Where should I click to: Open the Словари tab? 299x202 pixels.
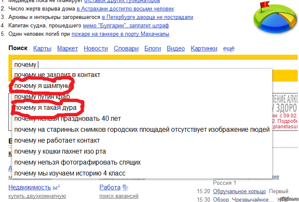[126, 48]
